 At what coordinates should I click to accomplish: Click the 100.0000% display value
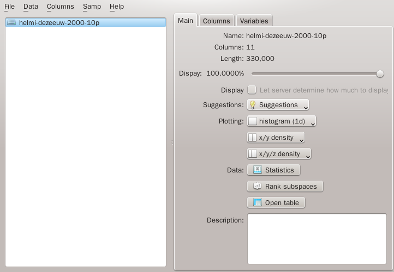pos(225,73)
